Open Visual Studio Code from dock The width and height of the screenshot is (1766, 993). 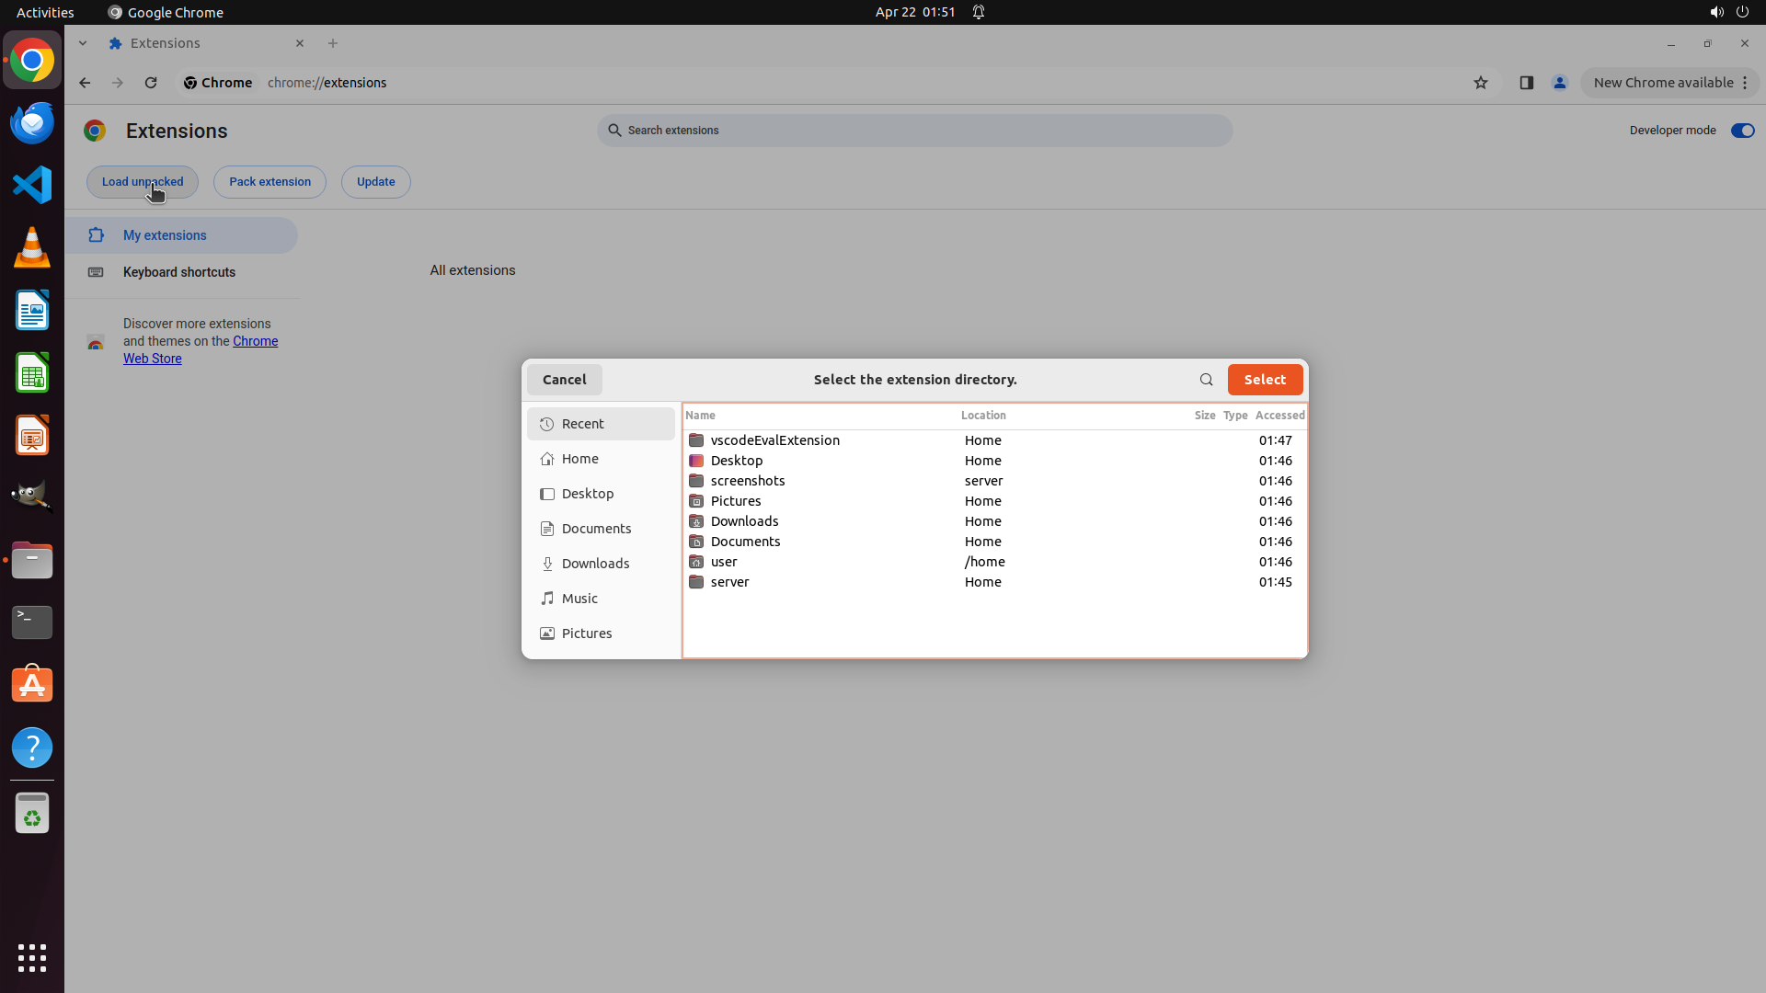point(32,185)
